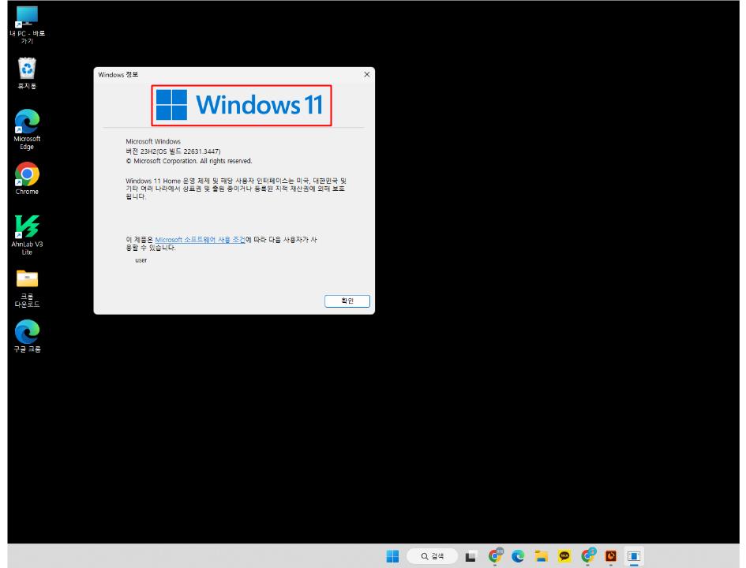Open Microsoft Edge from the desktop
Screen dimensions: 746x568
coord(26,125)
